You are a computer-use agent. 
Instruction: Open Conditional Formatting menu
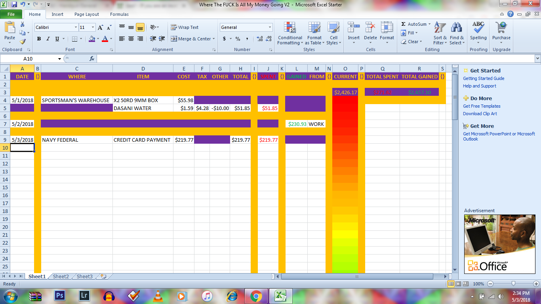click(290, 34)
